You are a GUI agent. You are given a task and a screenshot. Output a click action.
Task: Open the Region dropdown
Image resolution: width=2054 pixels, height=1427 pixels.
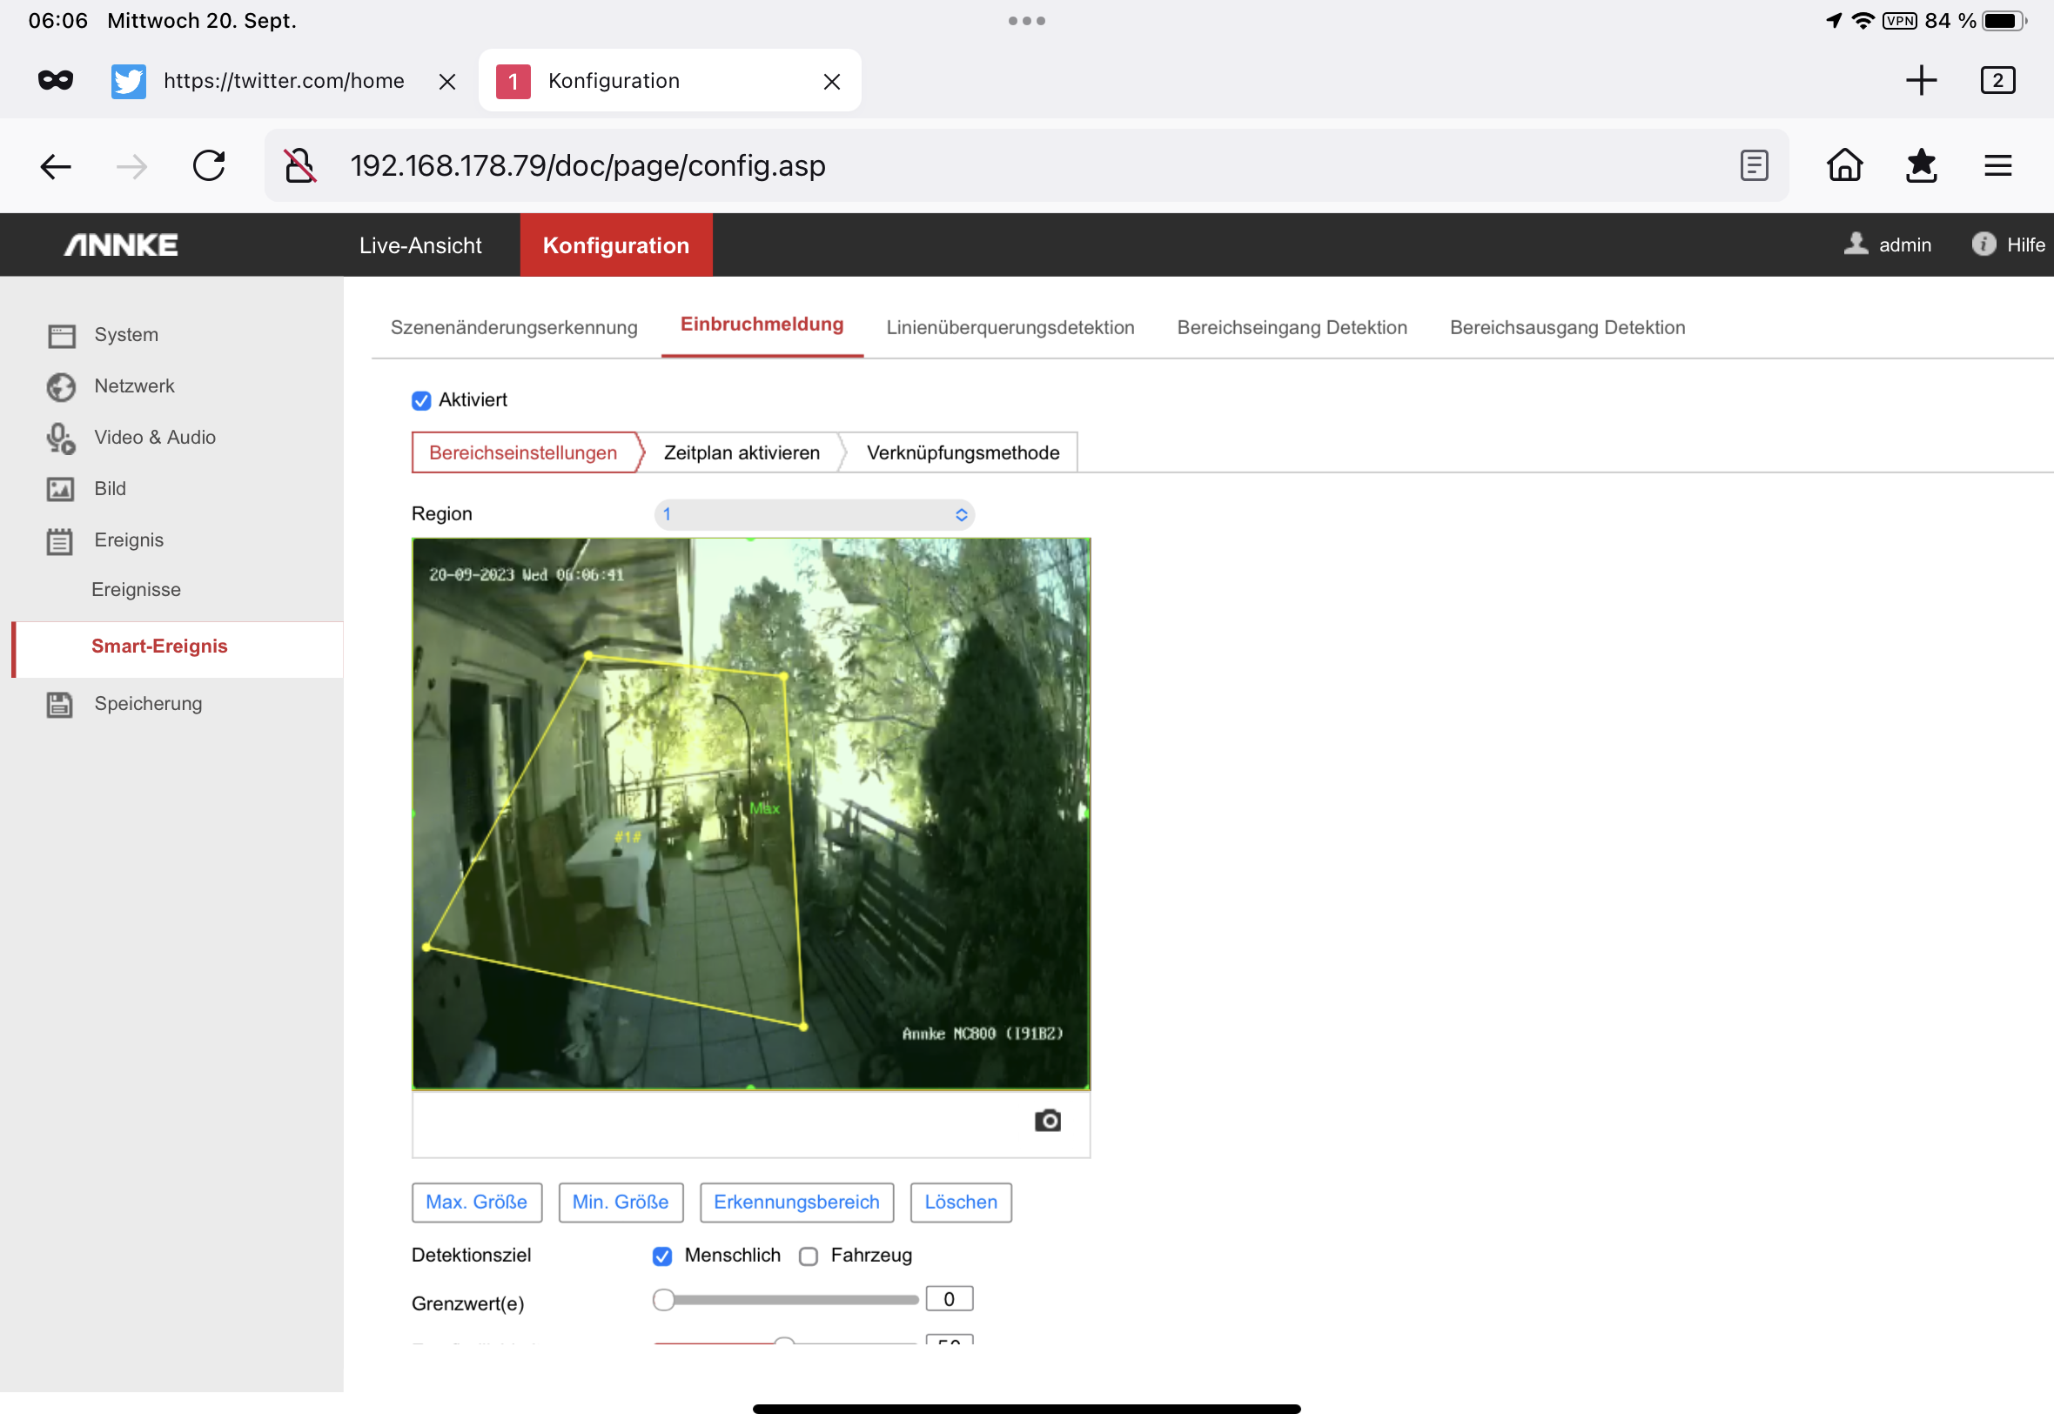[x=814, y=514]
